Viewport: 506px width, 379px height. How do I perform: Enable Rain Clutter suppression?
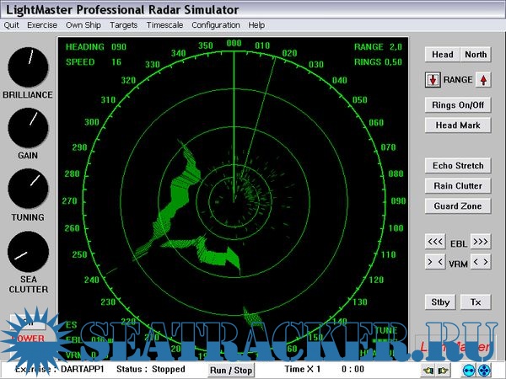coord(458,186)
